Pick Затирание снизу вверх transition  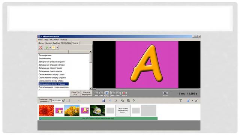(50, 71)
